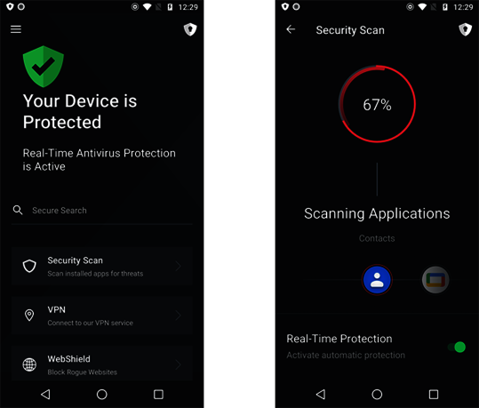
Task: Open the hamburger menu
Action: click(x=16, y=29)
